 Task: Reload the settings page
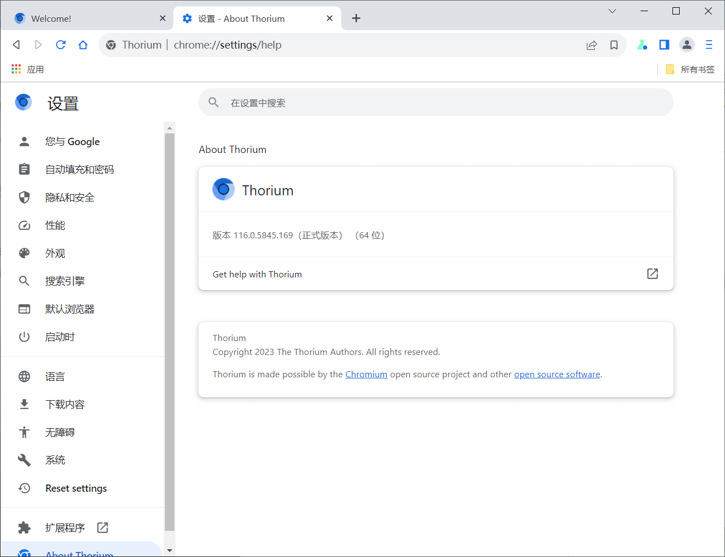(61, 45)
